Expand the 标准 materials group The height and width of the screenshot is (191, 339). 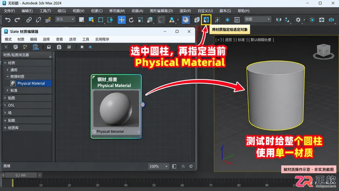[x=8, y=90]
